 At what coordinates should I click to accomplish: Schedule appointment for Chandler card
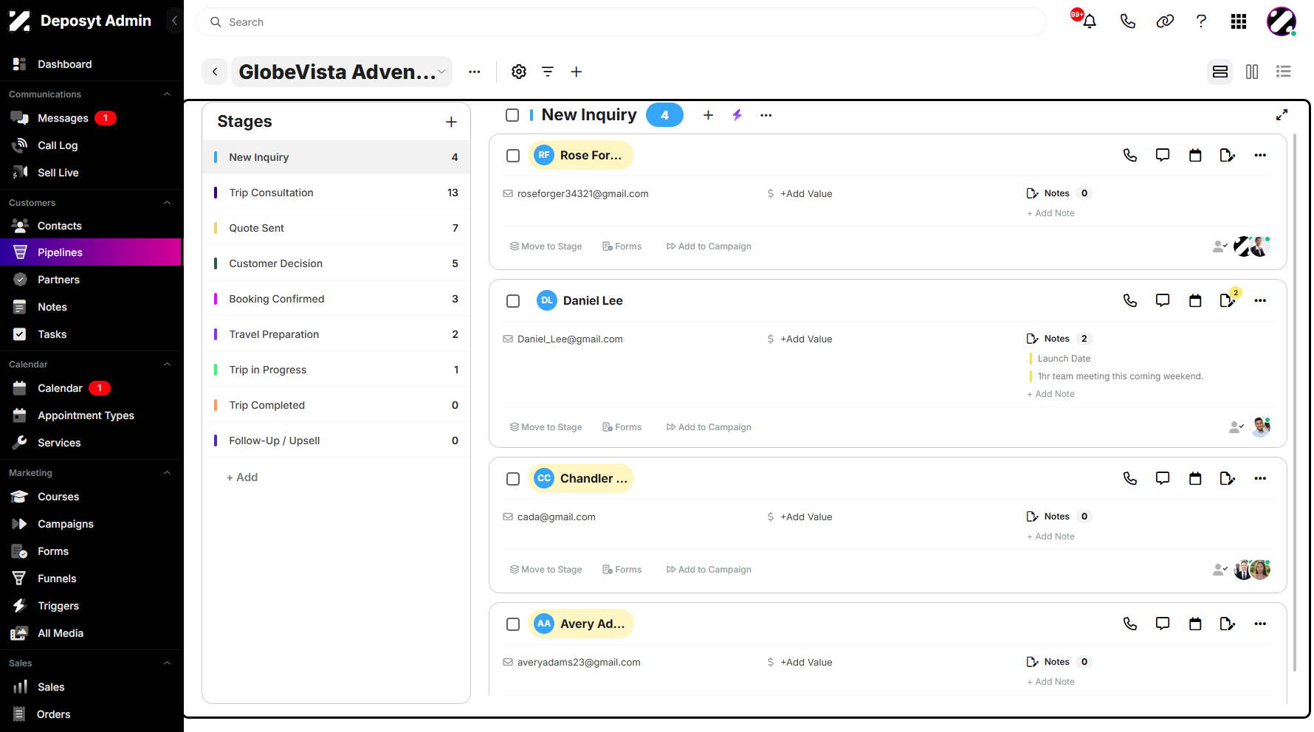pos(1195,478)
